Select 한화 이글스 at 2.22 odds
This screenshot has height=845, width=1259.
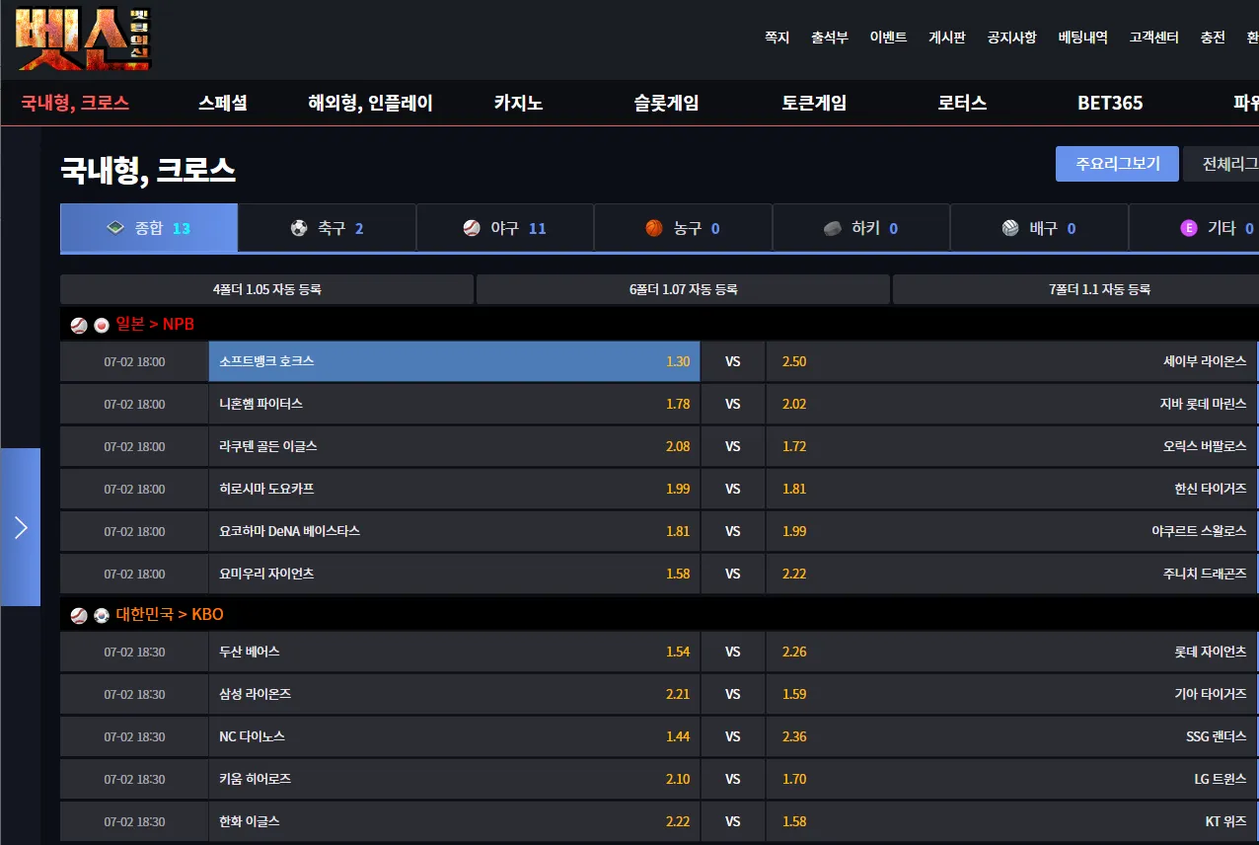tap(454, 821)
